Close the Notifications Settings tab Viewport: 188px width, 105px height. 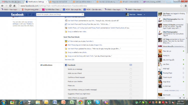pyautogui.click(x=46, y=2)
